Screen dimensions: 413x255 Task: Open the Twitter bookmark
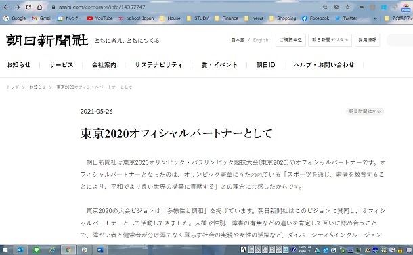(x=346, y=18)
